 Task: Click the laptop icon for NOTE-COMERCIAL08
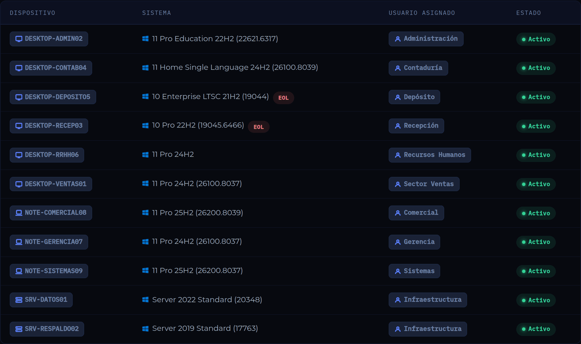point(19,213)
